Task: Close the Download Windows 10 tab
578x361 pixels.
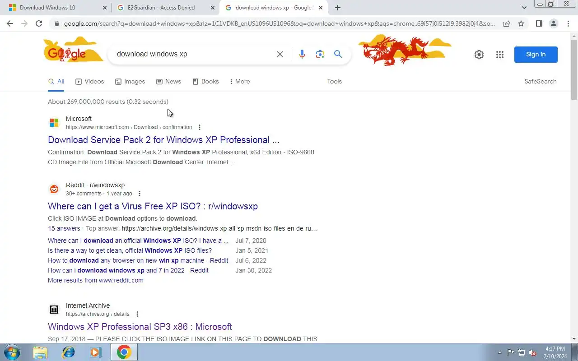Action: pos(105,8)
